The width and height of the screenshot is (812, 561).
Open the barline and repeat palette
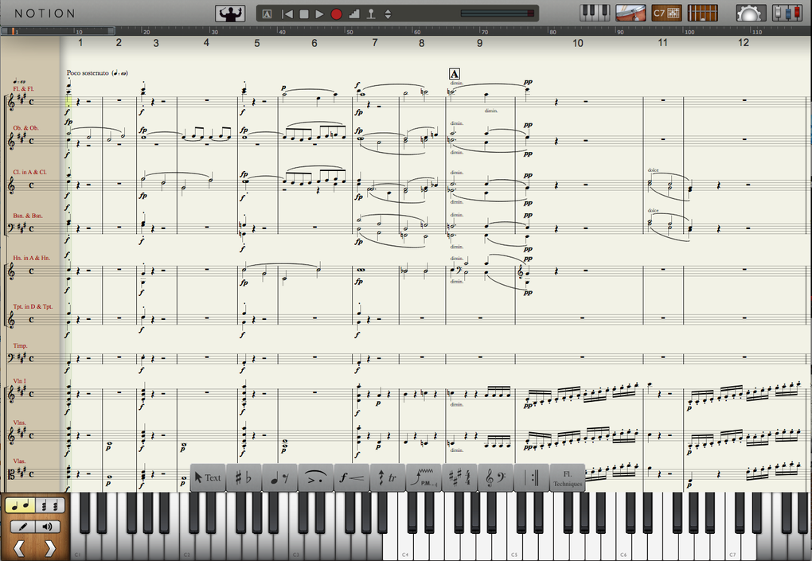[531, 477]
